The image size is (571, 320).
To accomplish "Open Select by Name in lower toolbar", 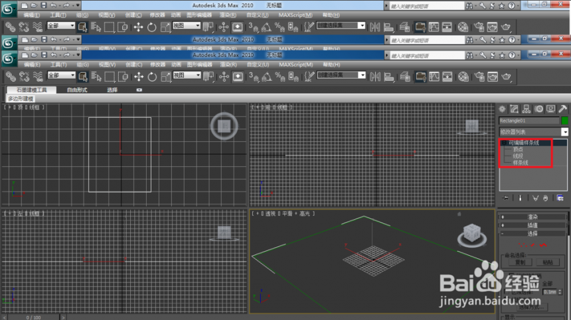I will pos(96,77).
